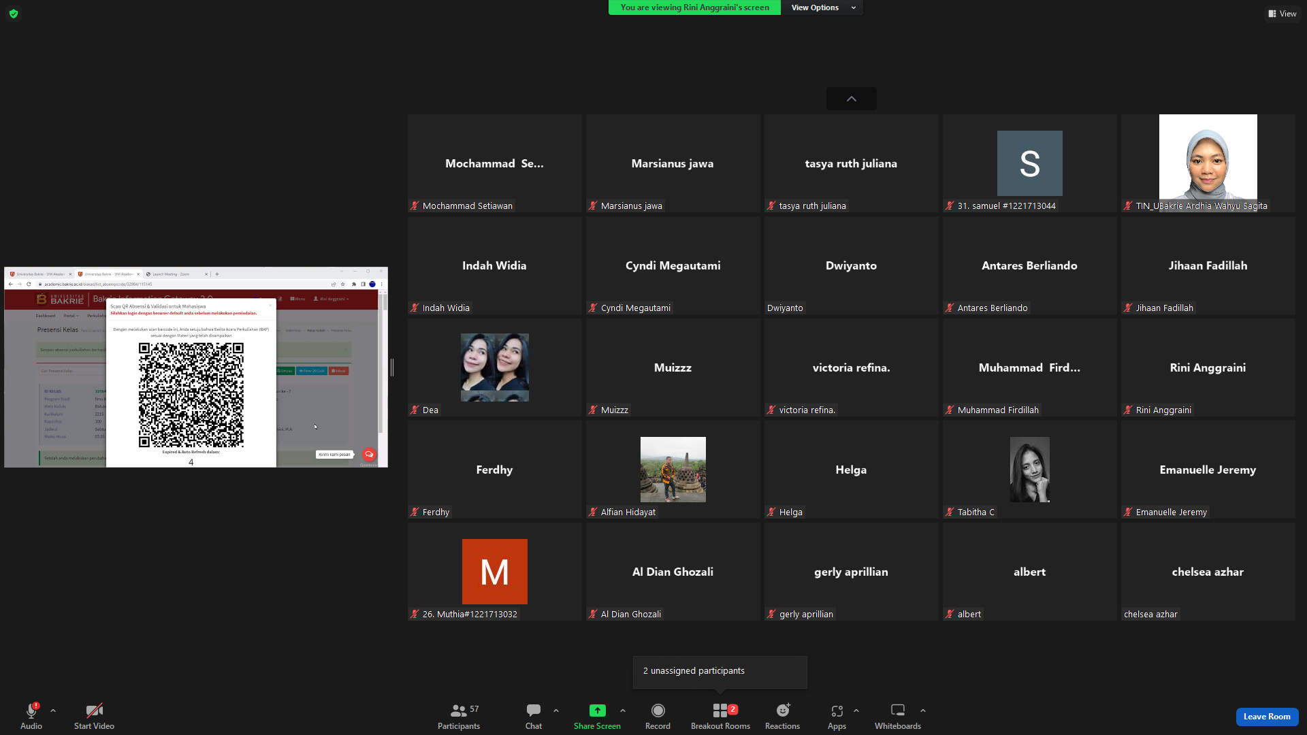Viewport: 1307px width, 735px height.
Task: Click the muted mic icon for Helga
Action: [x=771, y=512]
